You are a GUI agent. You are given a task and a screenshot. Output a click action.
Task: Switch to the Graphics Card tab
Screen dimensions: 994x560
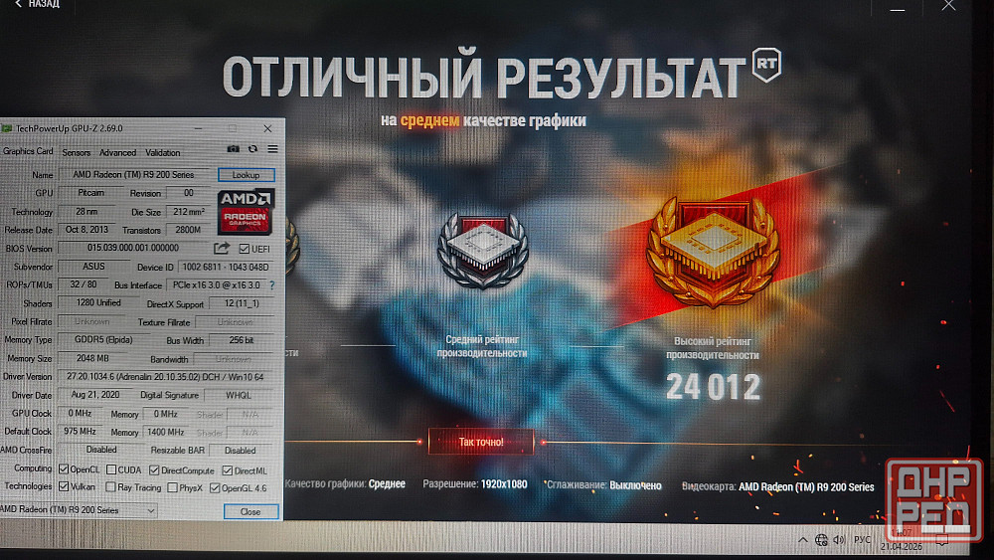(28, 151)
